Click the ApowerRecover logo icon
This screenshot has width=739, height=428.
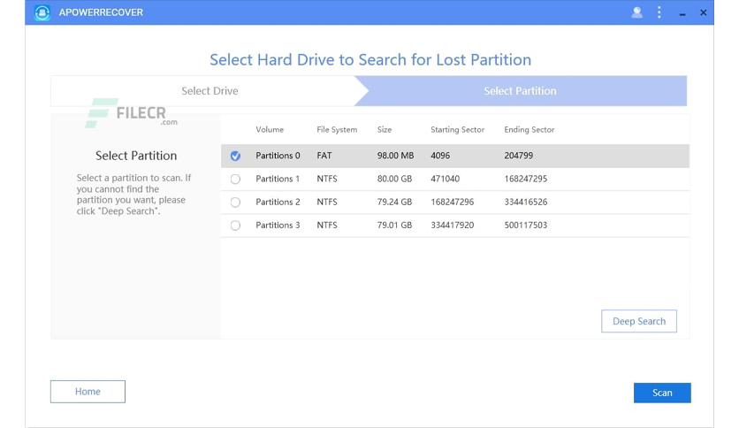coord(42,12)
